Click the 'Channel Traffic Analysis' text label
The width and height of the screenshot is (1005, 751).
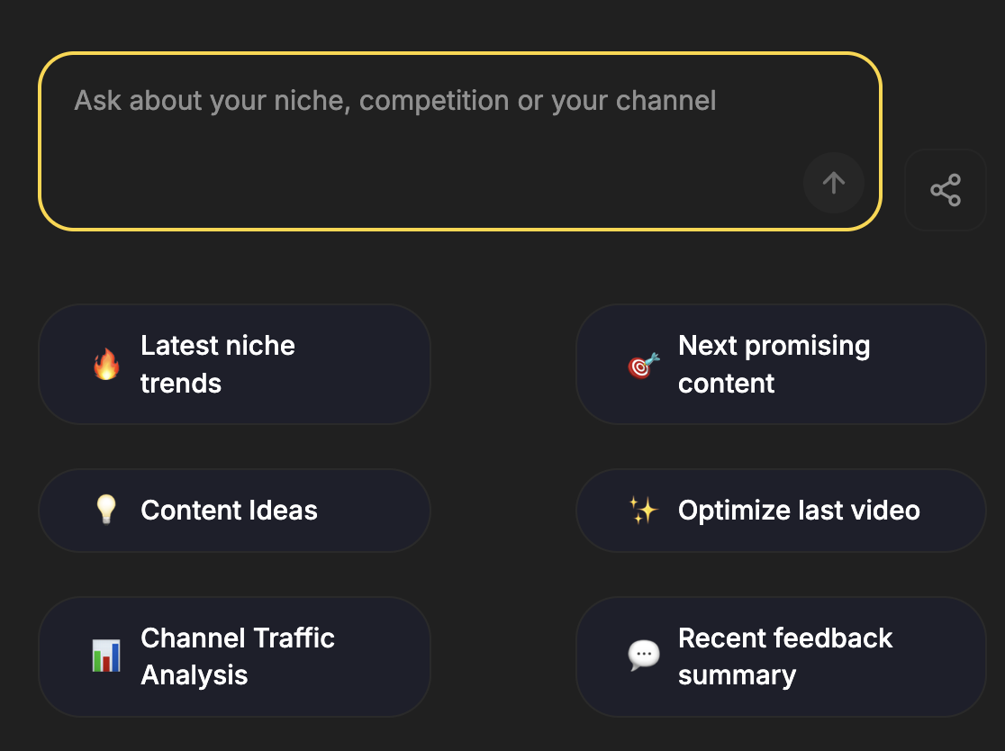point(238,656)
